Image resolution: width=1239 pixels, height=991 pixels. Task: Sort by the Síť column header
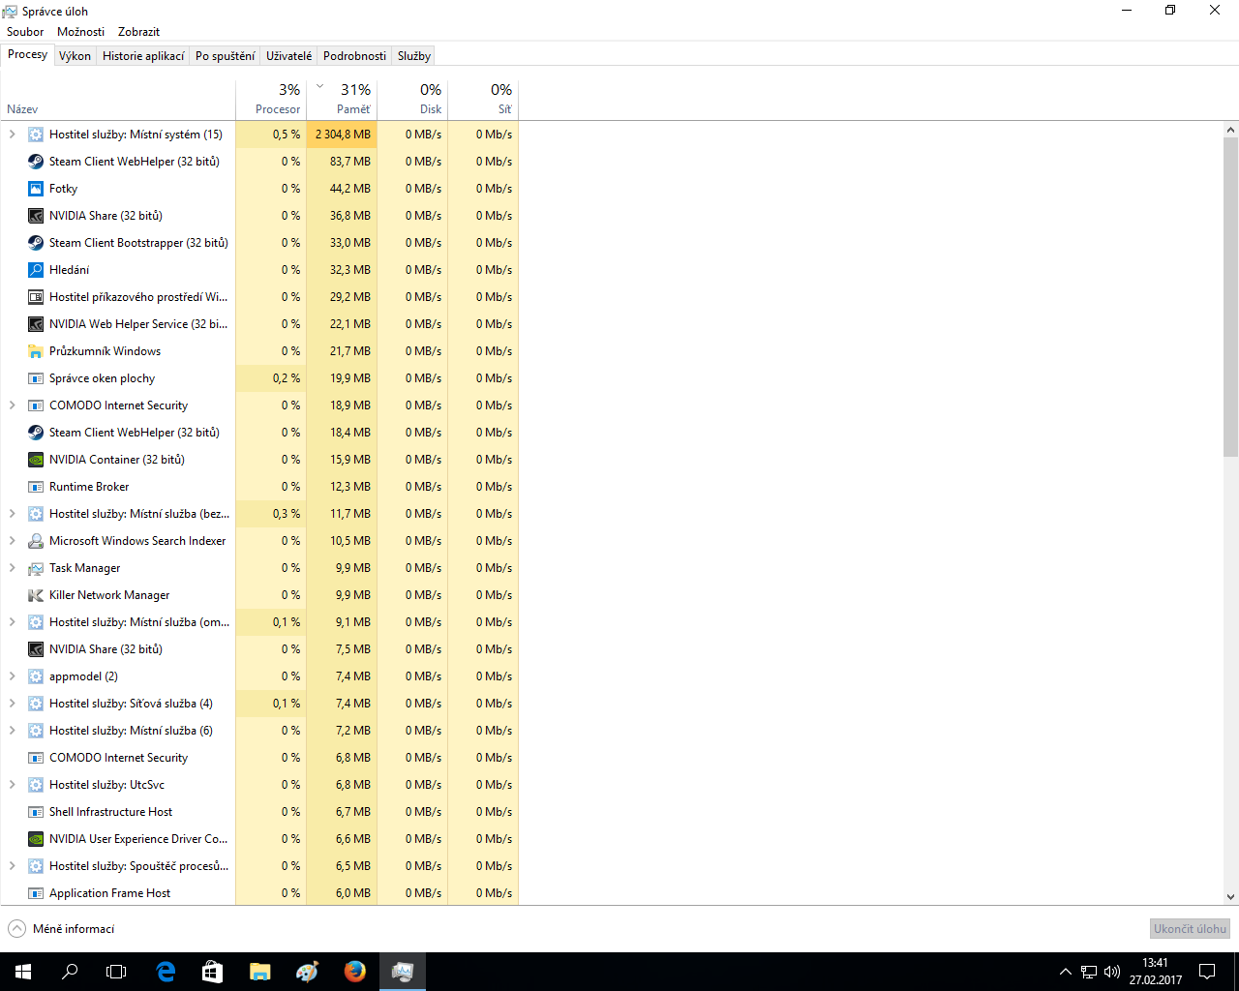point(483,100)
